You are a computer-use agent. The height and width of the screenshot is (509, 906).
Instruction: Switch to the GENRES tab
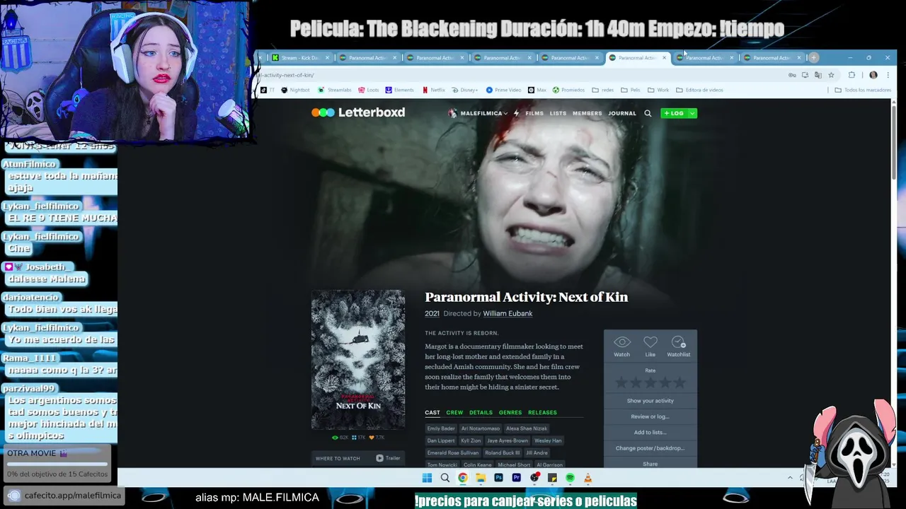coord(510,412)
